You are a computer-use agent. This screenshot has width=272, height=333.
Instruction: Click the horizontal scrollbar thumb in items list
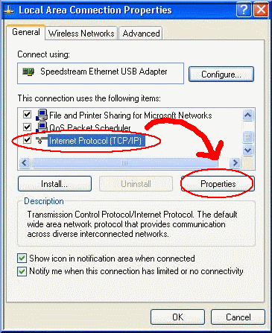pos(125,163)
